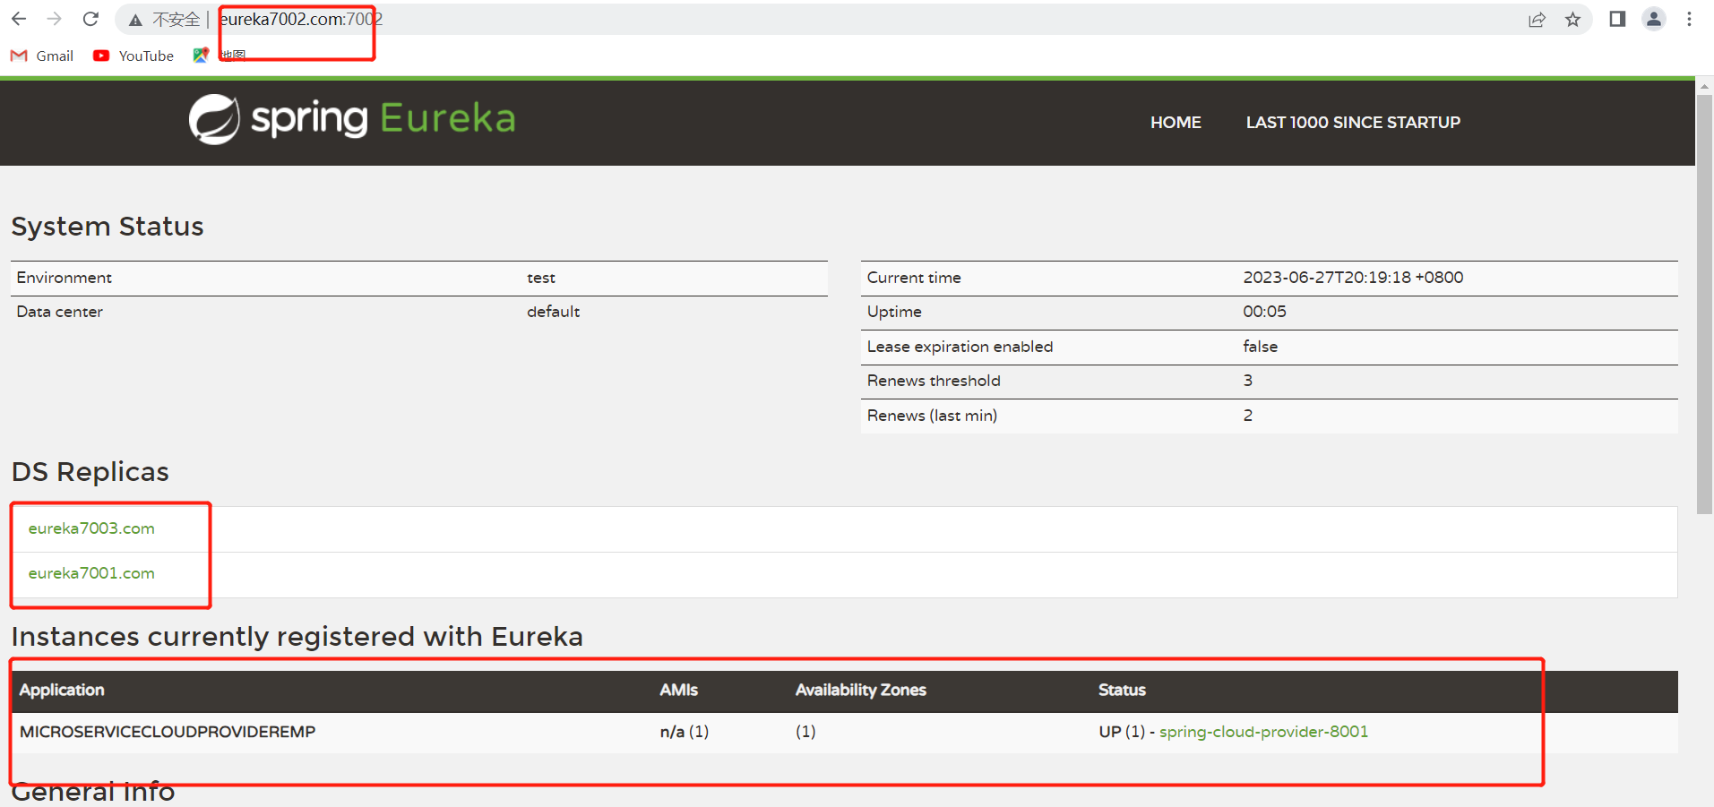1714x807 pixels.
Task: Click the not-secure warning triangle icon
Action: 135,20
